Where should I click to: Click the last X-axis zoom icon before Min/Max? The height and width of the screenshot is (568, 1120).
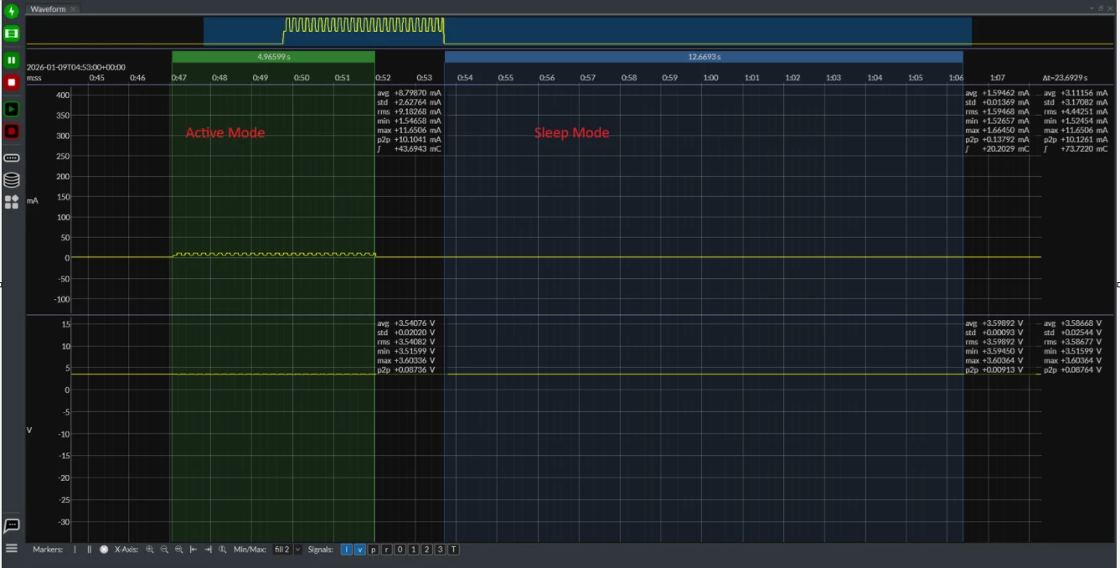[223, 550]
